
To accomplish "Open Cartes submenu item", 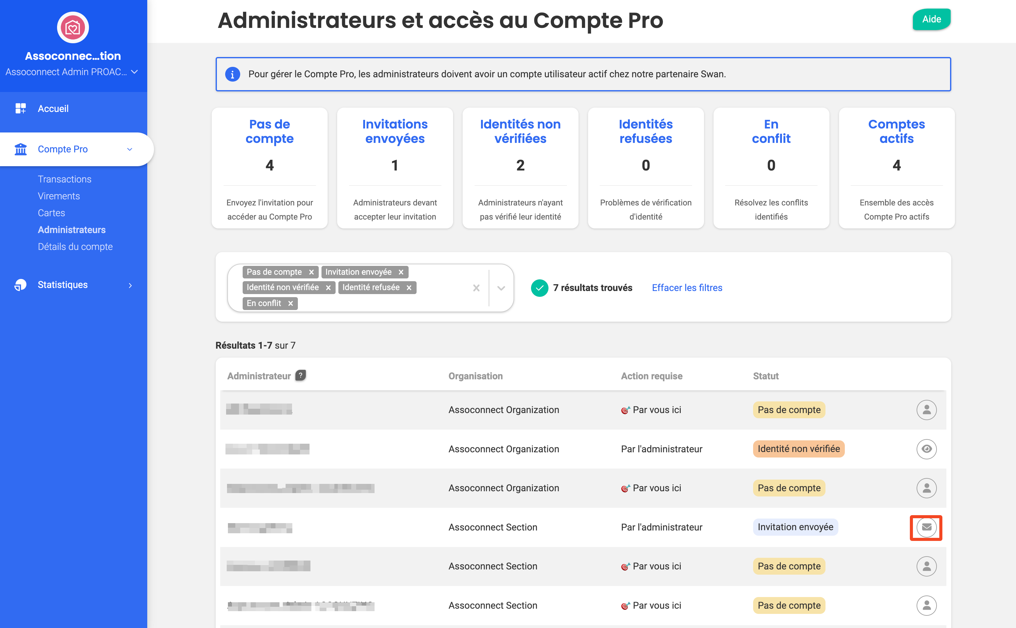I will (51, 213).
